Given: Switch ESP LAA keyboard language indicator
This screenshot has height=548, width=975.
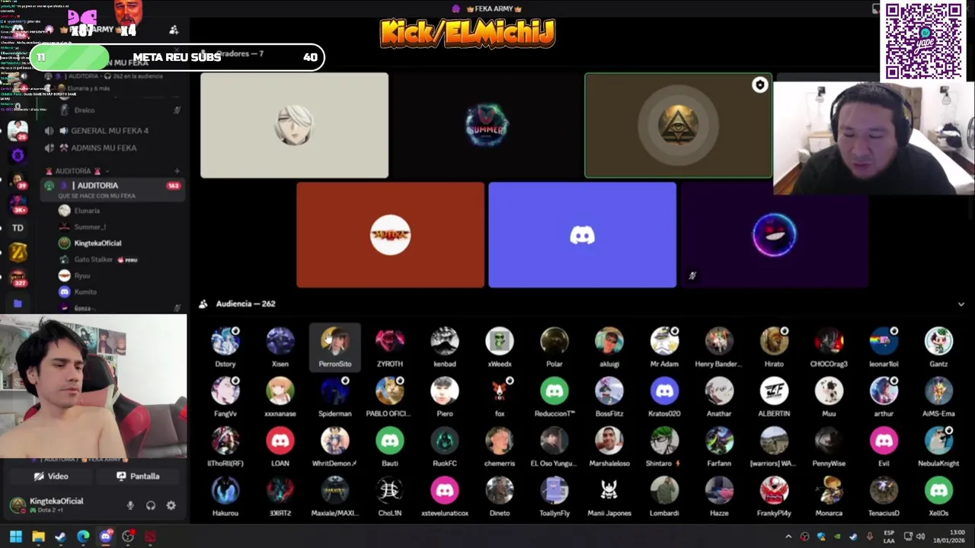Looking at the screenshot, I should tap(889, 537).
